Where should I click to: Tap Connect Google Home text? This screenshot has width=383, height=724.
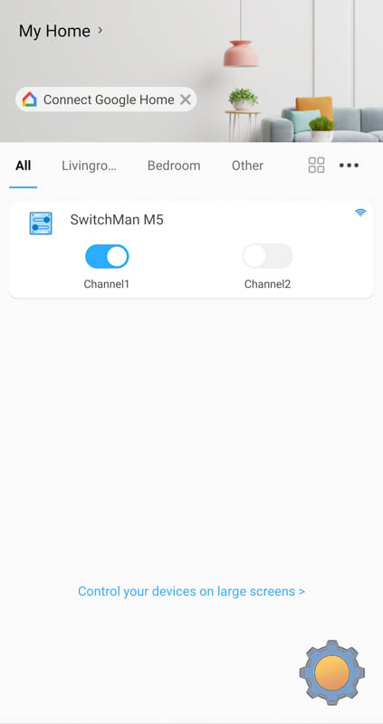[x=109, y=100]
